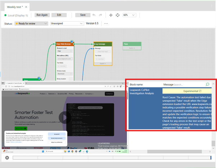Select the Log message block header
The image size is (217, 168).
click(x=103, y=44)
